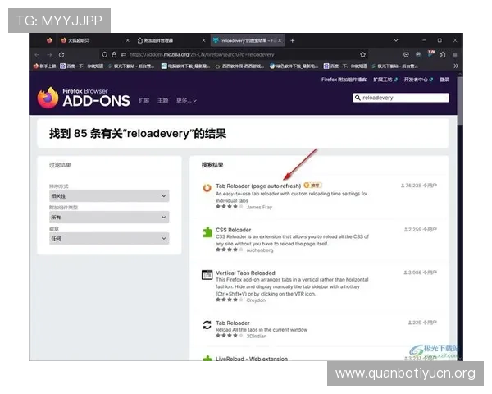Viewport: 492px width, 394px height.
Task: Click the James Fray author name
Action: (x=259, y=207)
